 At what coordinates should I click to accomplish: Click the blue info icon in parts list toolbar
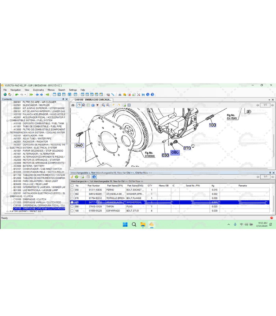[94, 177]
